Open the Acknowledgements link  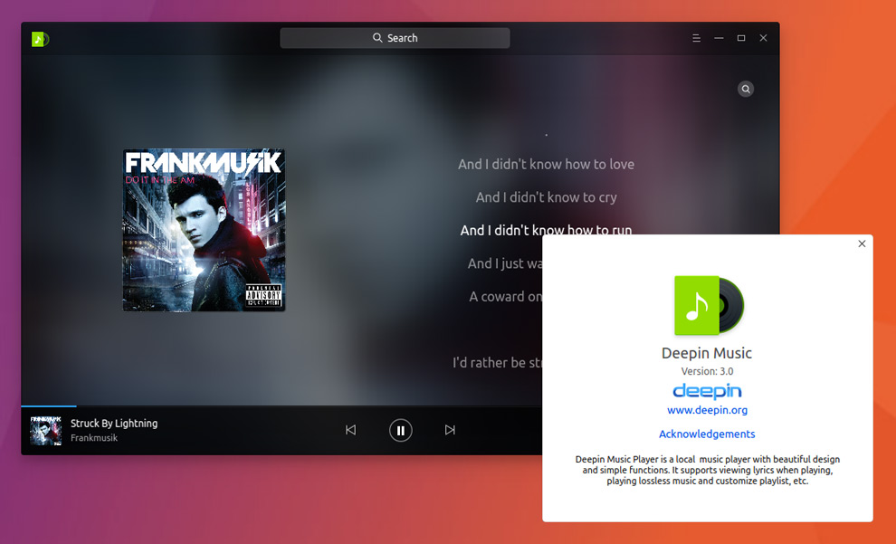click(x=707, y=434)
